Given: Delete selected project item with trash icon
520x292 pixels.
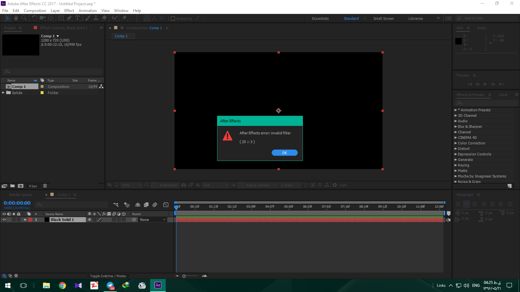Looking at the screenshot, I should point(45,186).
